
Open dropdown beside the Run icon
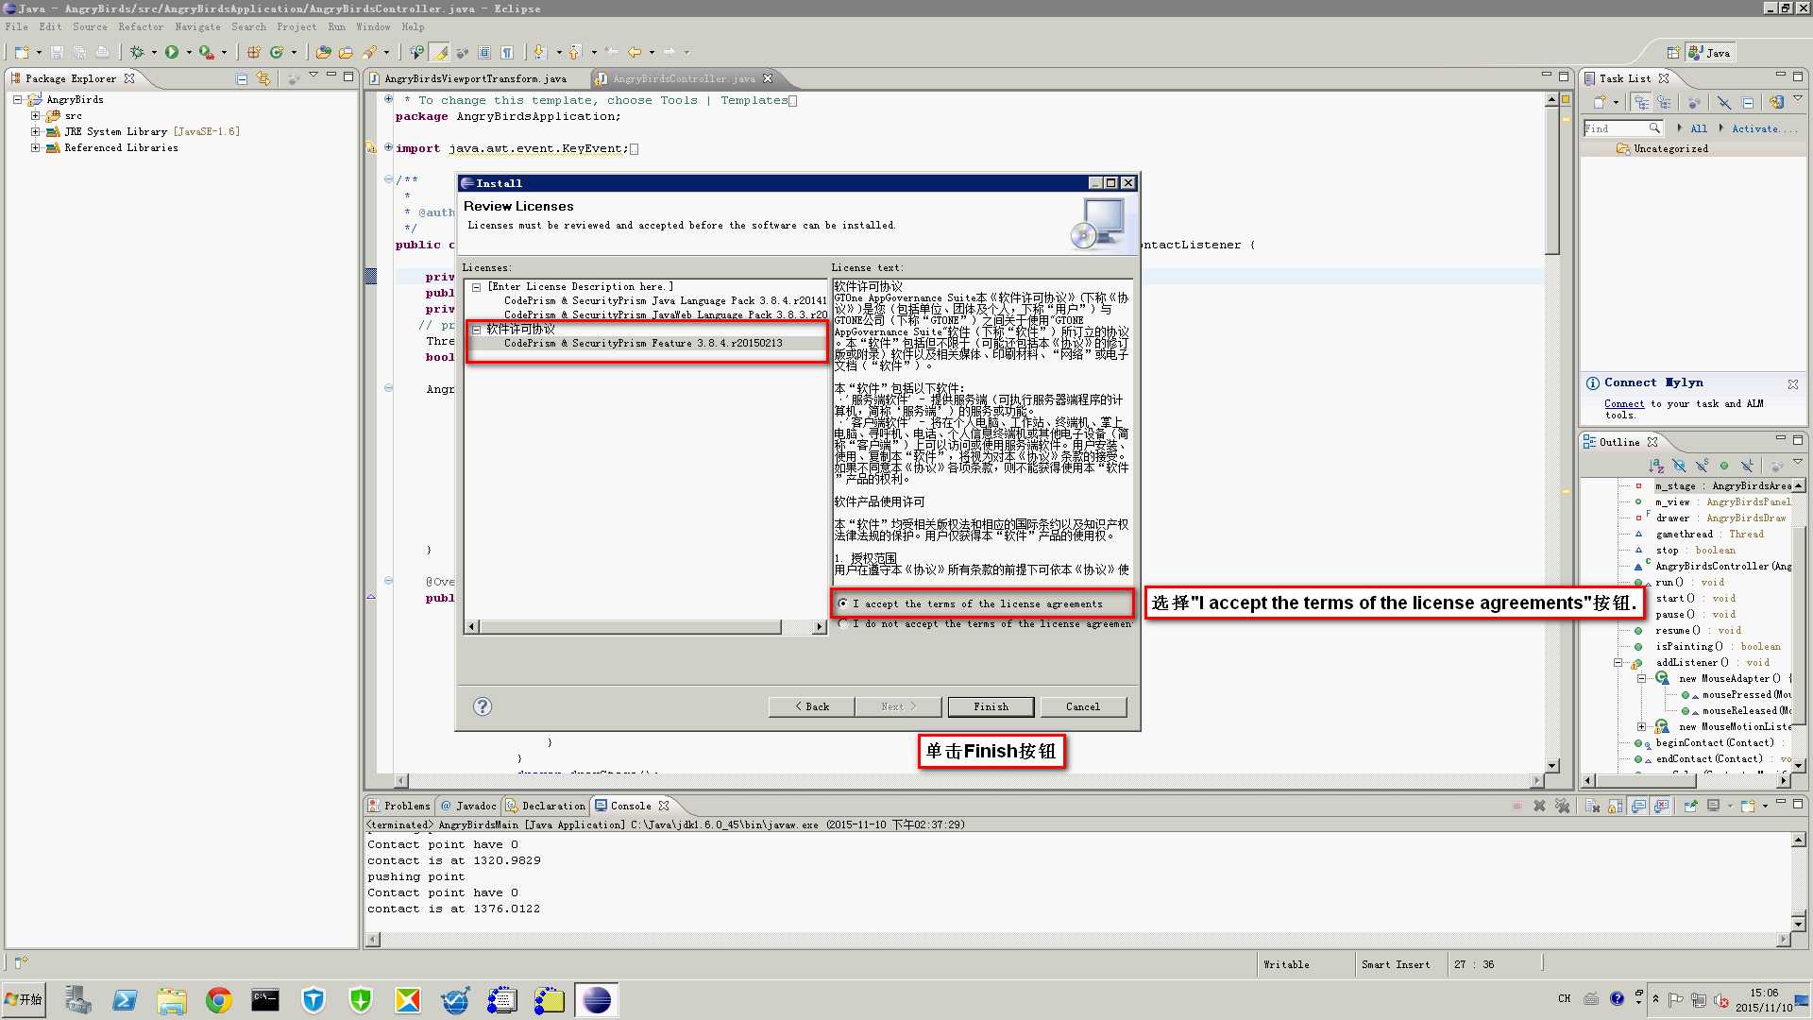(x=189, y=53)
